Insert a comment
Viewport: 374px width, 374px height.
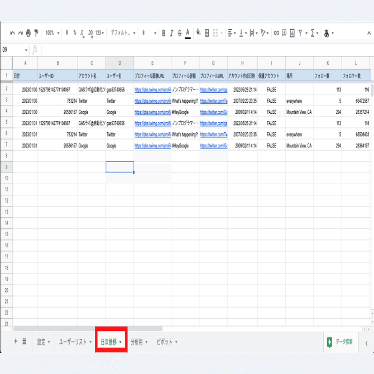[x=284, y=33]
